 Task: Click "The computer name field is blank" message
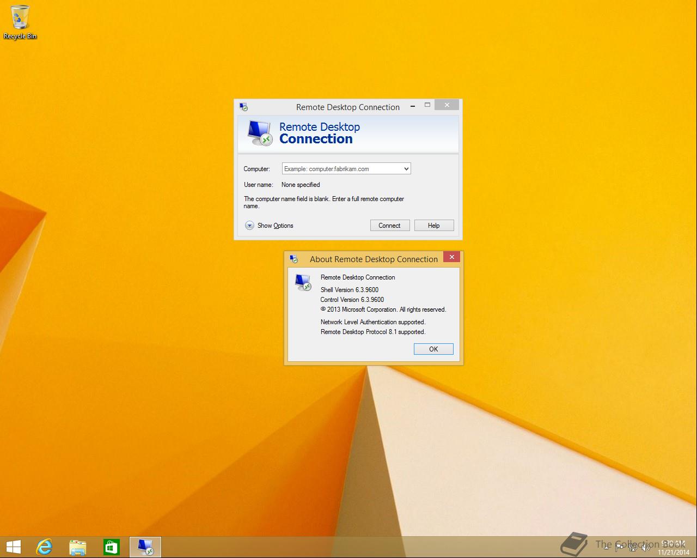click(324, 202)
